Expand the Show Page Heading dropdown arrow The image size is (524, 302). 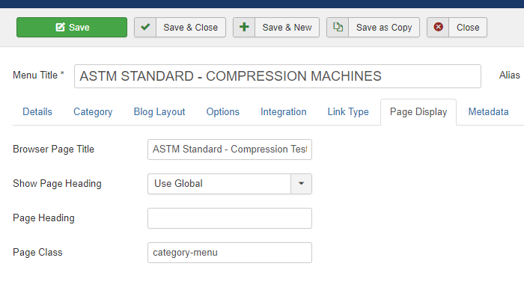point(301,184)
